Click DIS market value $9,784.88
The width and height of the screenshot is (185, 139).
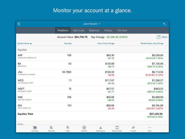point(158,105)
